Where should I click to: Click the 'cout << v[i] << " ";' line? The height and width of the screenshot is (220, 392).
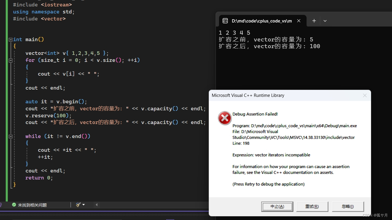pos(69,74)
